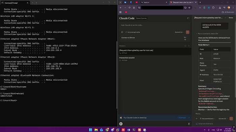Click the blacked-out browser address bar
This screenshot has height=132, width=236.
162,7
